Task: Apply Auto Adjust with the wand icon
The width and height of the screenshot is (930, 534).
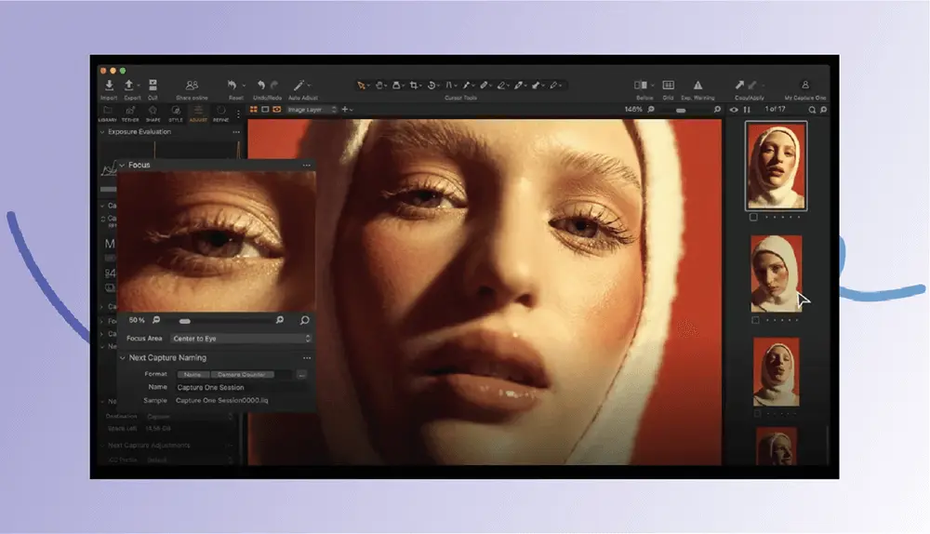Action: (x=299, y=86)
